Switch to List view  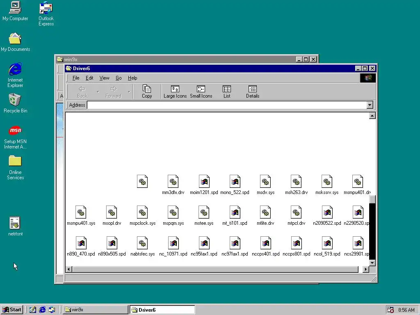coord(226,91)
